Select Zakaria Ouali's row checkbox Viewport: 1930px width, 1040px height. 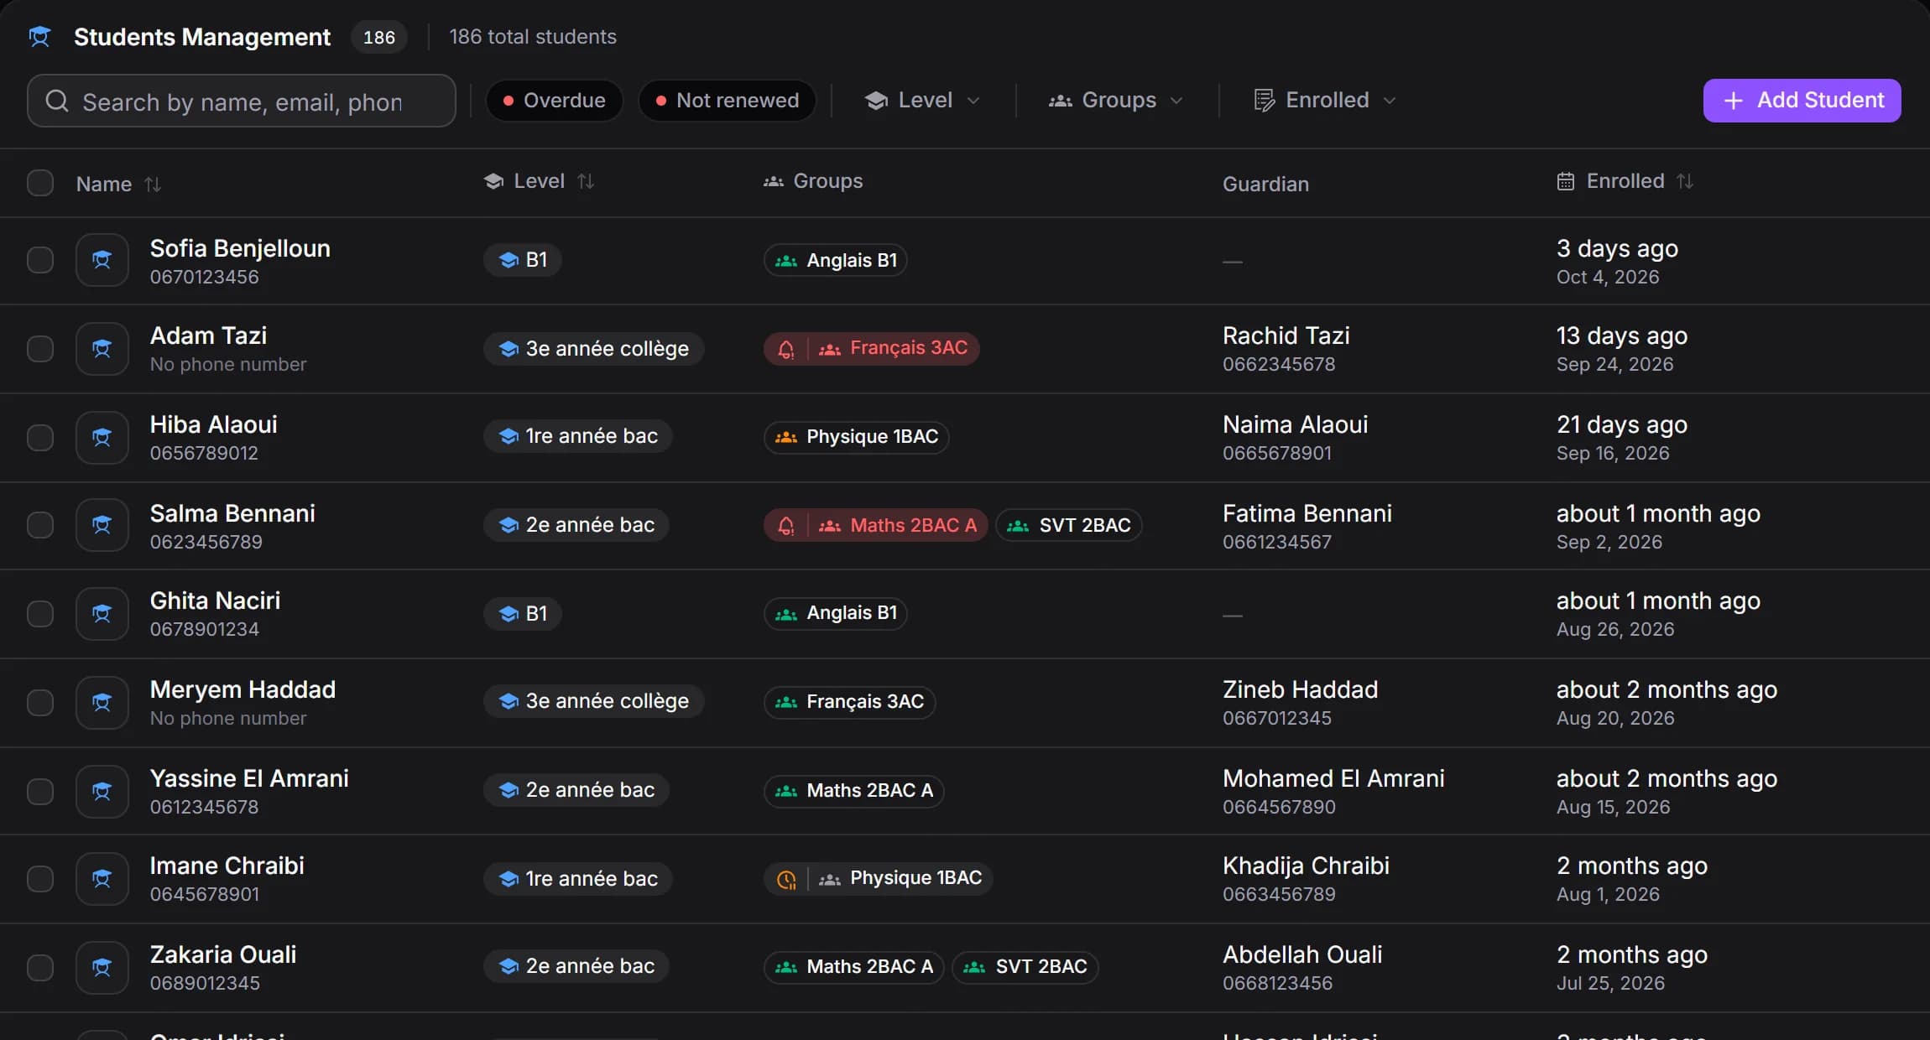click(40, 967)
